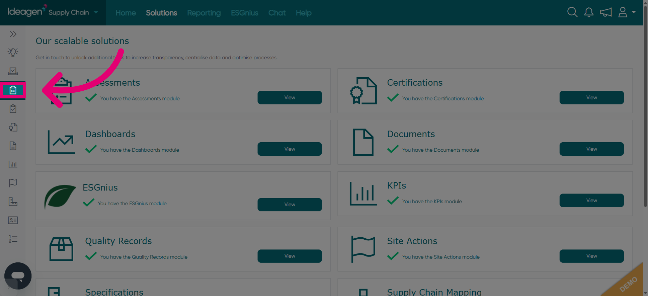Click the Specifications heading
648x296 pixels.
114,292
